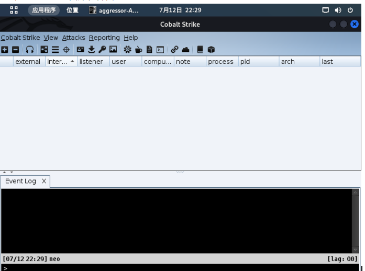Open the clock showing 7月12日 22:29

coord(180,10)
